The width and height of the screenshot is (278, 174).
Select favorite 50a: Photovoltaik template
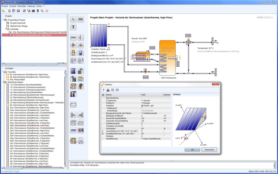17,80
